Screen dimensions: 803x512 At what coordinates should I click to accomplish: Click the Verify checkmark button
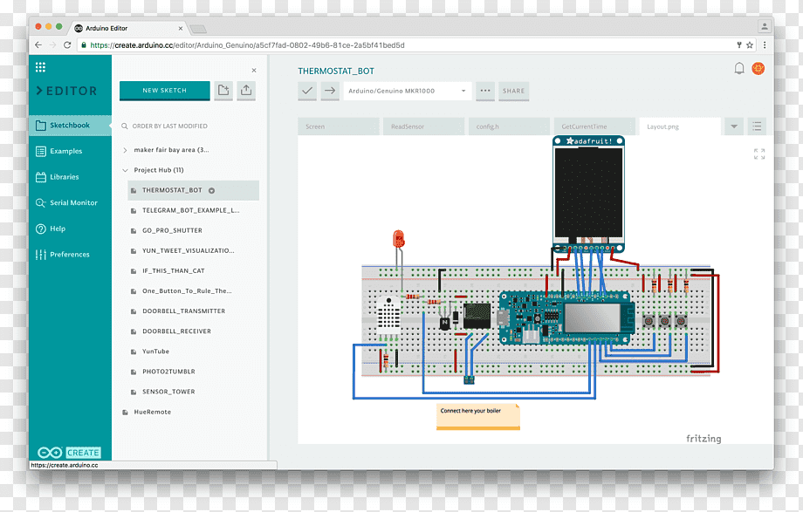point(307,91)
